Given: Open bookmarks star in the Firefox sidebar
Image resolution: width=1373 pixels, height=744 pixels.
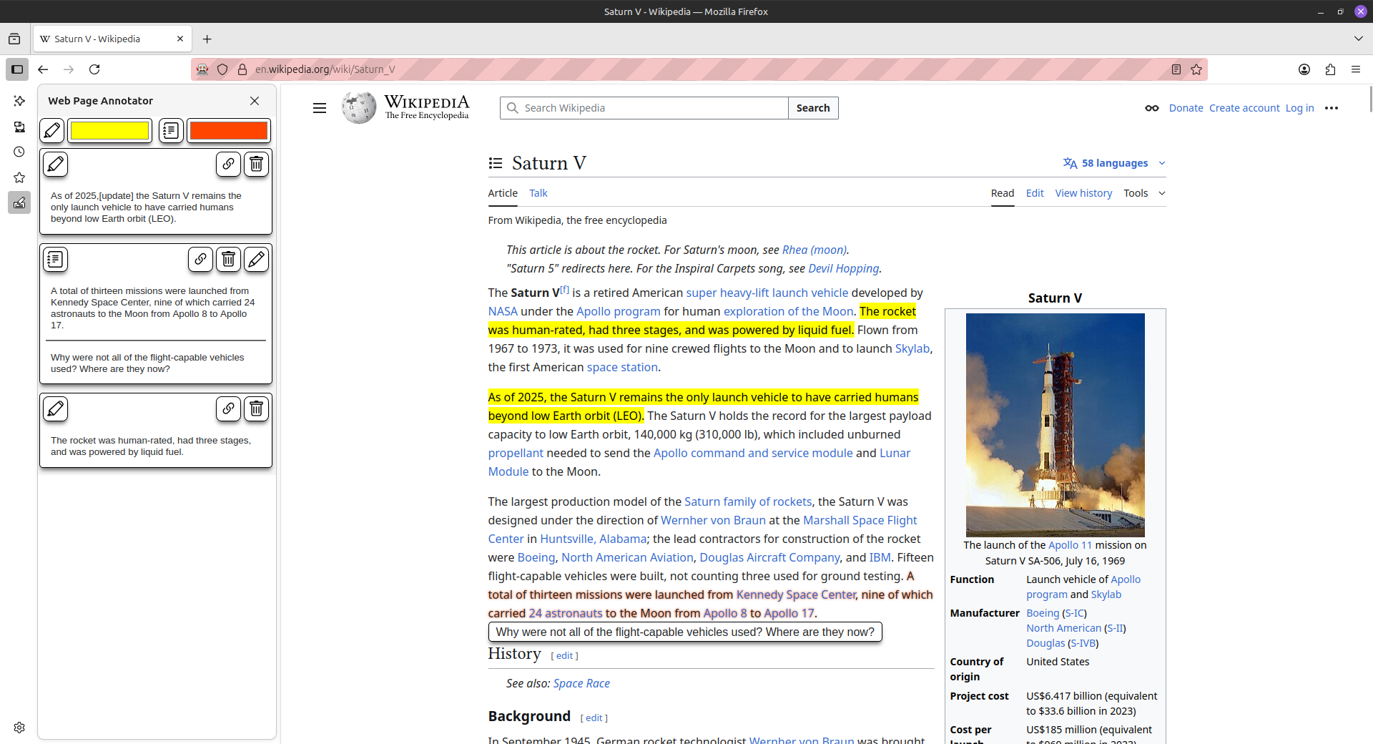Looking at the screenshot, I should pyautogui.click(x=19, y=177).
